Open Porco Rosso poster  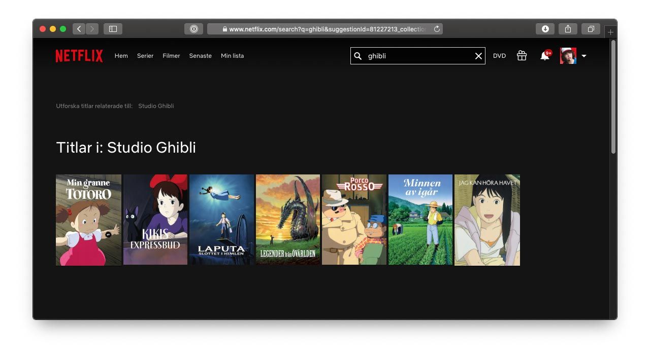tap(354, 220)
